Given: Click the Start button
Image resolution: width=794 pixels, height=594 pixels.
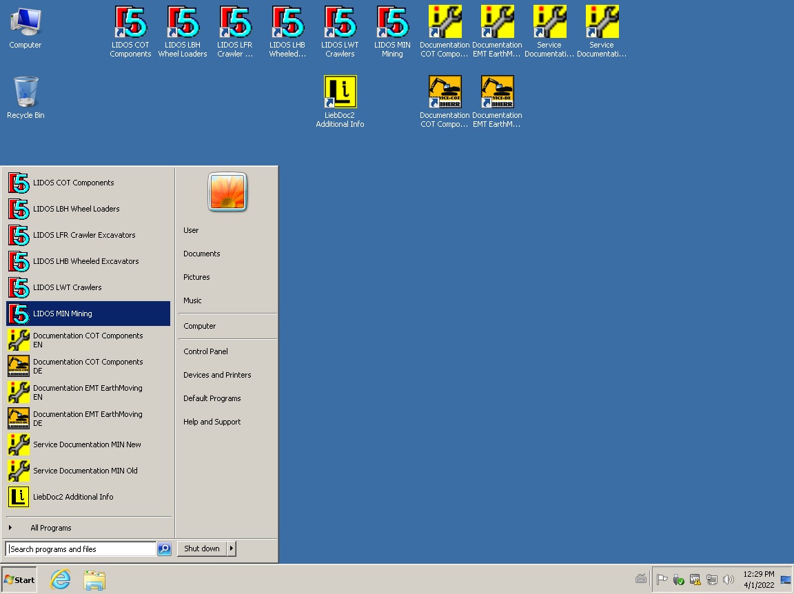Looking at the screenshot, I should pyautogui.click(x=19, y=580).
